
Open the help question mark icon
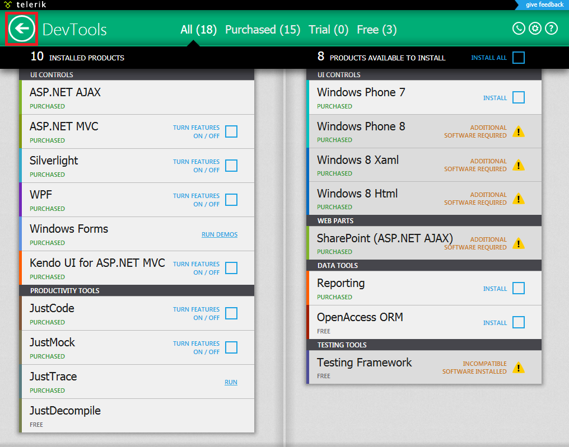(551, 29)
